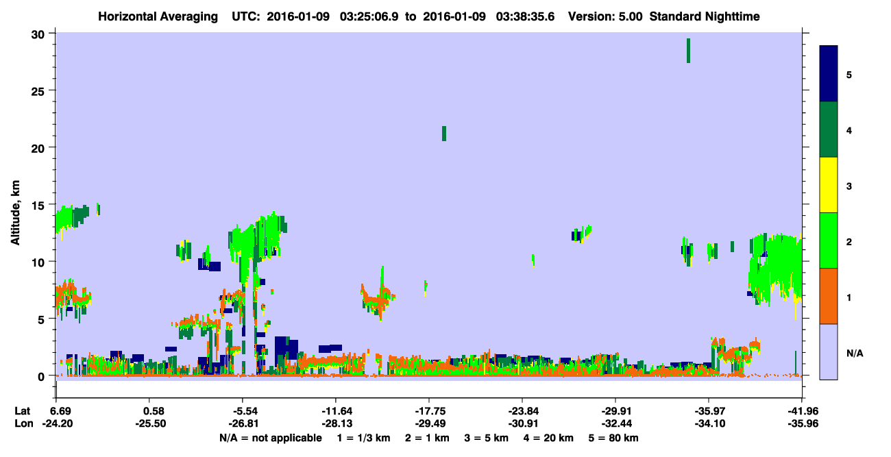Click the latitude value -29.91
The height and width of the screenshot is (457, 891).
pos(615,411)
